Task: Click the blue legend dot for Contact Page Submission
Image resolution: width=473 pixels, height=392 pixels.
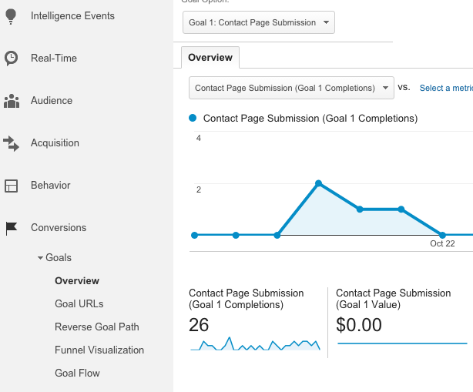Action: click(193, 119)
